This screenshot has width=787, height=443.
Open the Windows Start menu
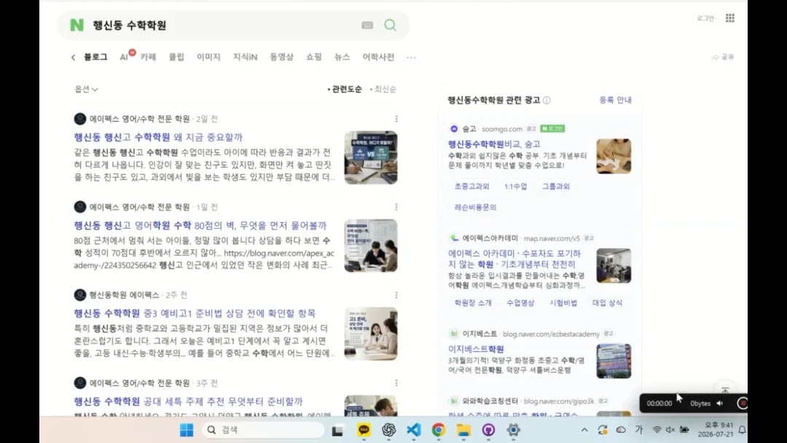coord(187,430)
